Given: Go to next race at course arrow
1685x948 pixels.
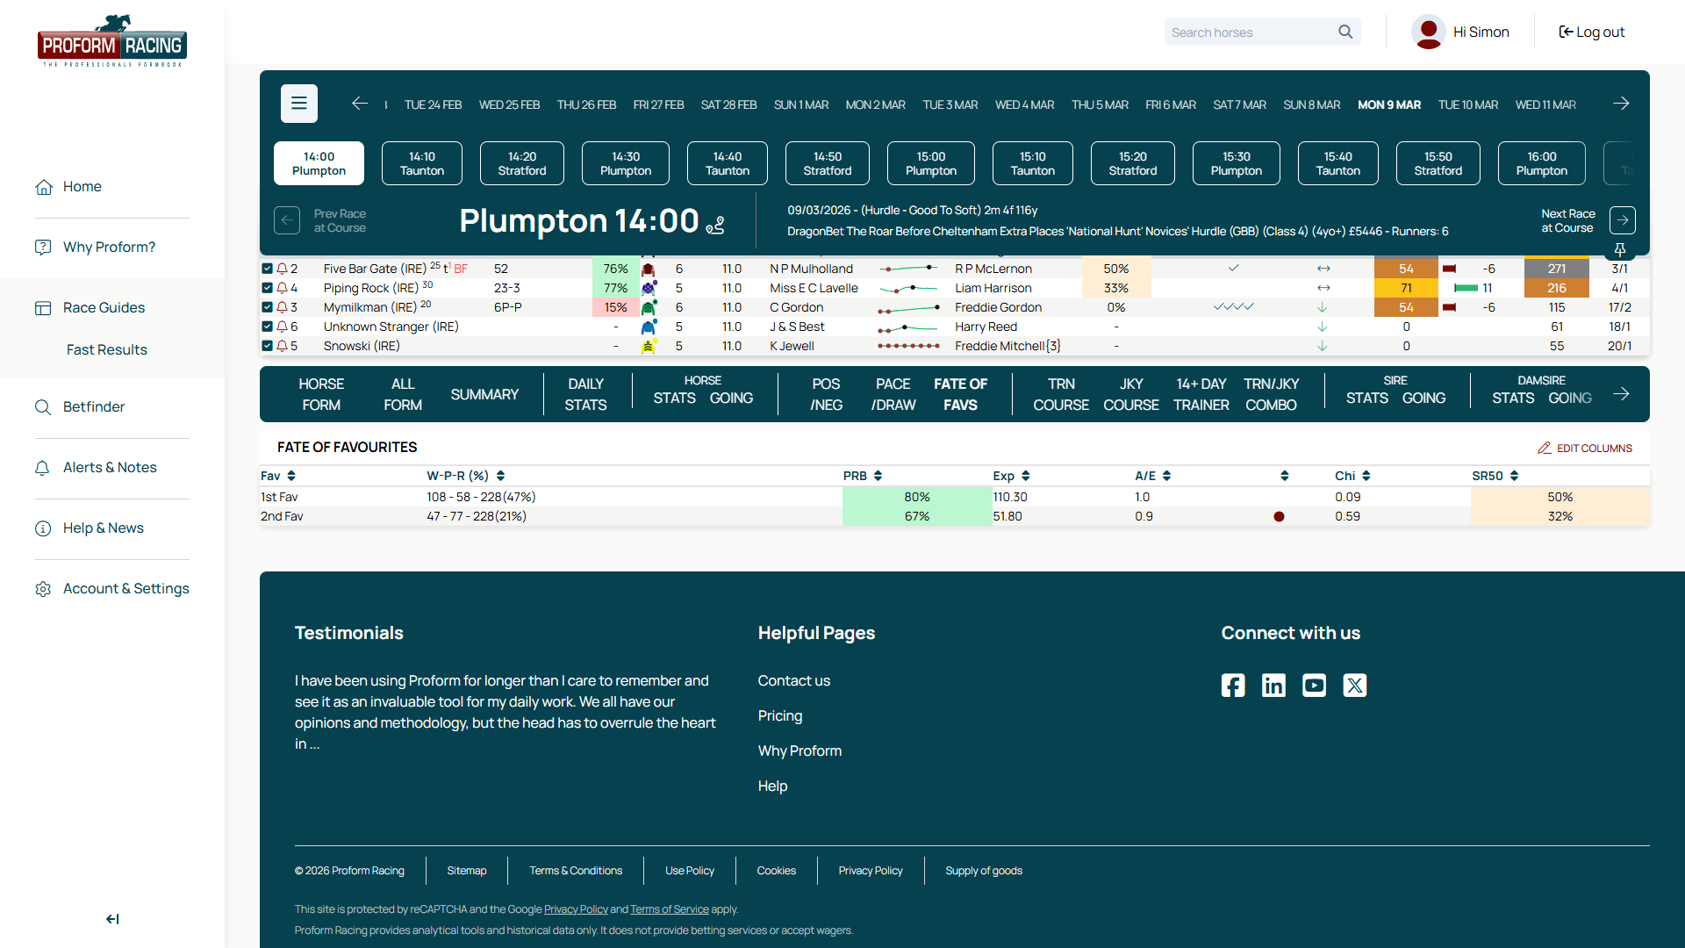Looking at the screenshot, I should click(1623, 220).
